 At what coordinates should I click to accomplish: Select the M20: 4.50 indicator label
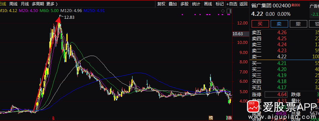(x=29, y=10)
